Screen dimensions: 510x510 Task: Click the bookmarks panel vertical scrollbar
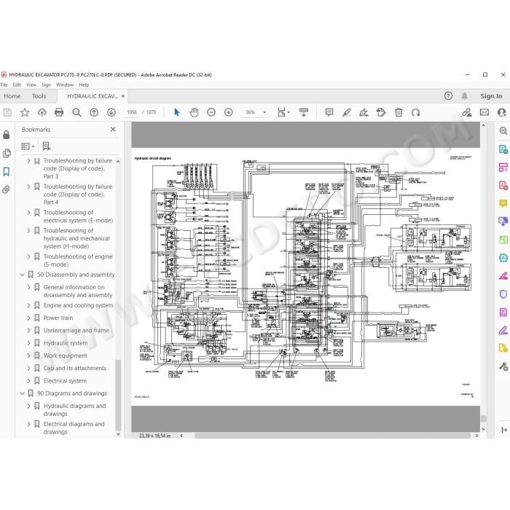coord(118,395)
